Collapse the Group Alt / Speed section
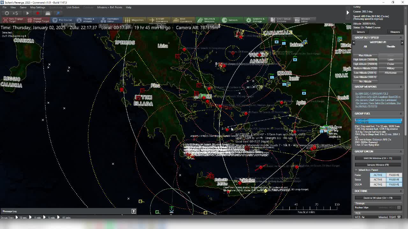The image size is (408, 229). (401, 38)
